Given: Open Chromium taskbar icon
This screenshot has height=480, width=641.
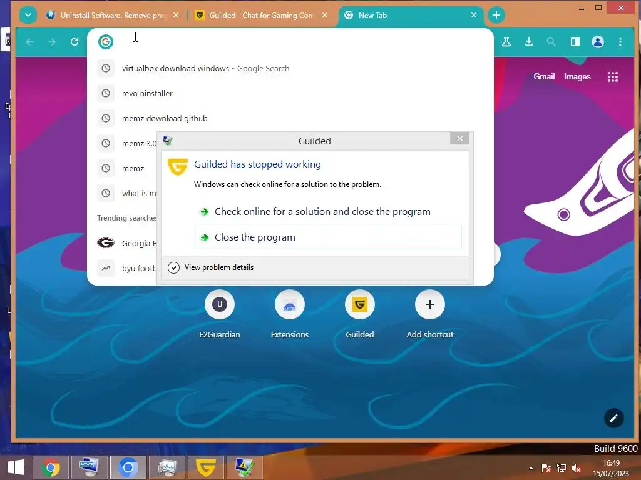Looking at the screenshot, I should pos(128,467).
